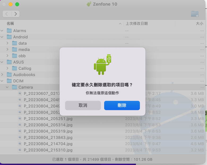
Task: Click date 2023/8/4 下午9:38
Action: pyautogui.click(x=143, y=137)
